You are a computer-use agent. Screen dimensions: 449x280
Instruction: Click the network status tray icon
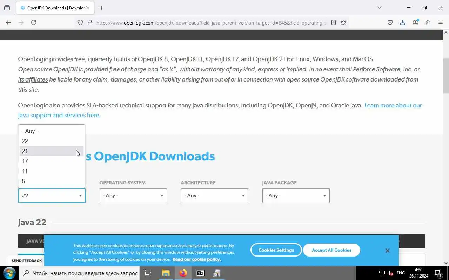[x=382, y=273]
